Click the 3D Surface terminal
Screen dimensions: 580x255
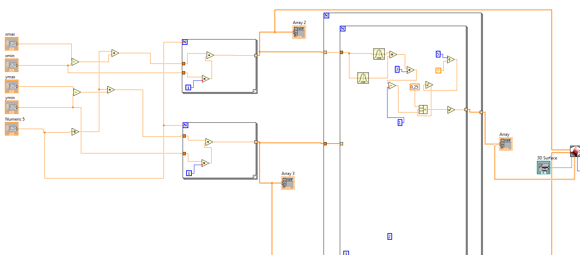point(544,168)
